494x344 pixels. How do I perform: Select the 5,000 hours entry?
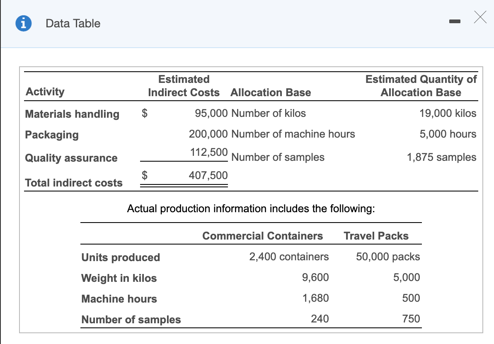(x=454, y=134)
